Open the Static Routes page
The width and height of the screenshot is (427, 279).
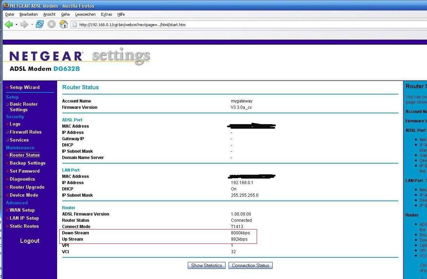pyautogui.click(x=24, y=226)
